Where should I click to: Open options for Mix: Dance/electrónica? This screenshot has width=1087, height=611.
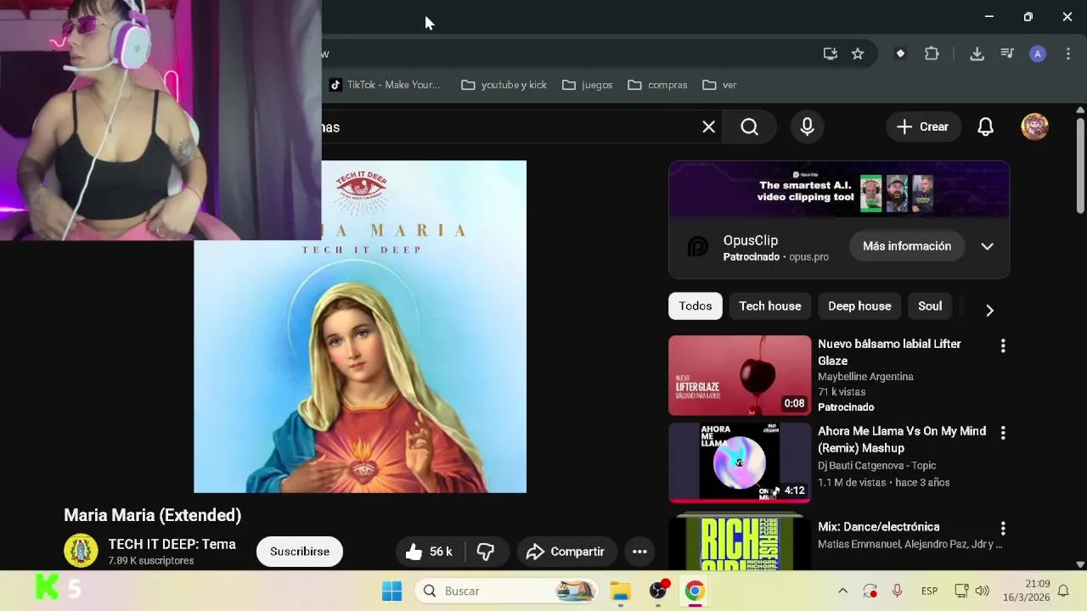tap(1003, 529)
